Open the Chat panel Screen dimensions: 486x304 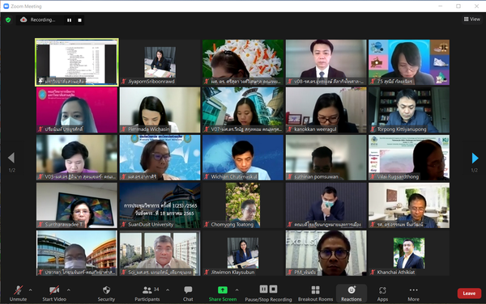pos(188,293)
